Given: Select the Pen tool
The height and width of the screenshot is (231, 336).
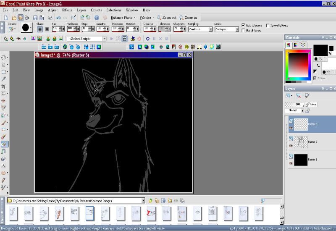Looking at the screenshot, I should coord(3,180).
